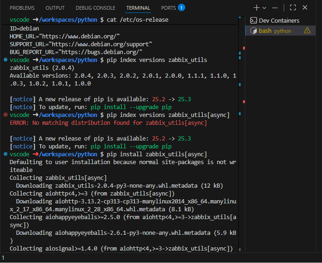Click the 'ID=debian' output line

(x=24, y=28)
